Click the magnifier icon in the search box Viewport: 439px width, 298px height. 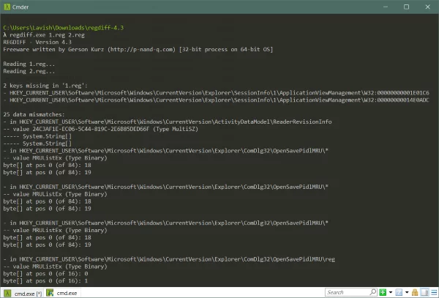373,292
